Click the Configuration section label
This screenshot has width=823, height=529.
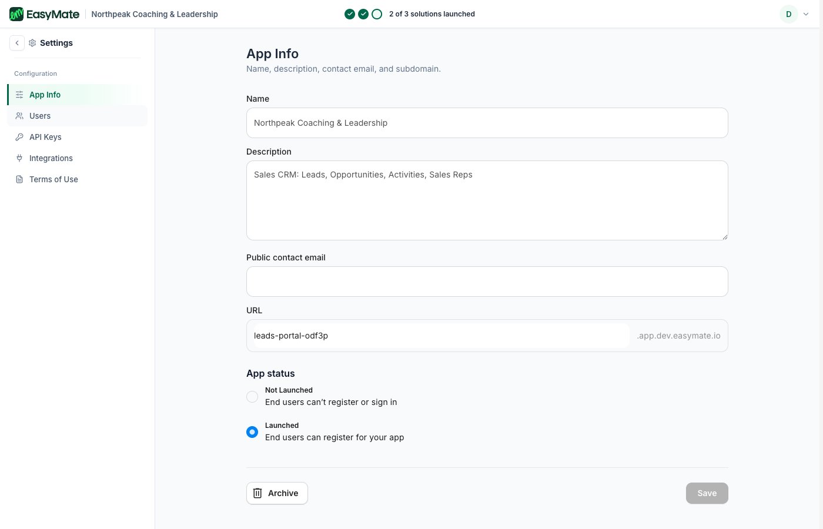click(x=35, y=73)
